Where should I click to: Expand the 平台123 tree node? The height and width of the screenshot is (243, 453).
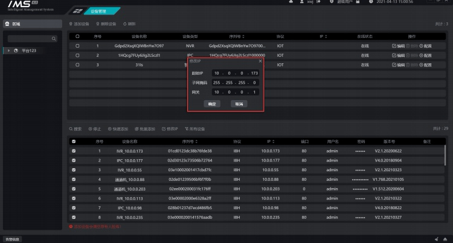click(x=10, y=51)
